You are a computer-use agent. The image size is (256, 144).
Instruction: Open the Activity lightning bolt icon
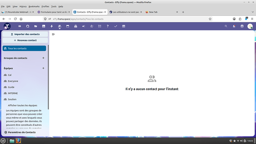52,26
